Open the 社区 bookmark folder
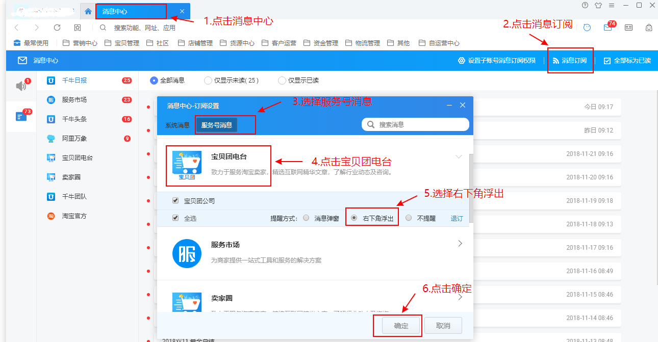The width and height of the screenshot is (658, 342). pos(158,43)
